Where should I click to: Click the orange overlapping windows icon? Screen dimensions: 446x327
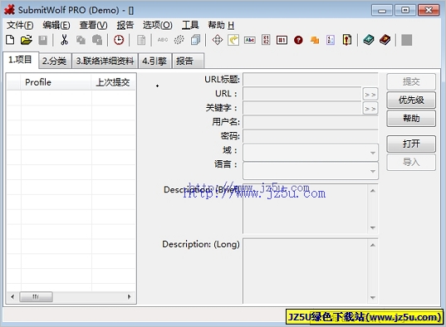(x=315, y=40)
